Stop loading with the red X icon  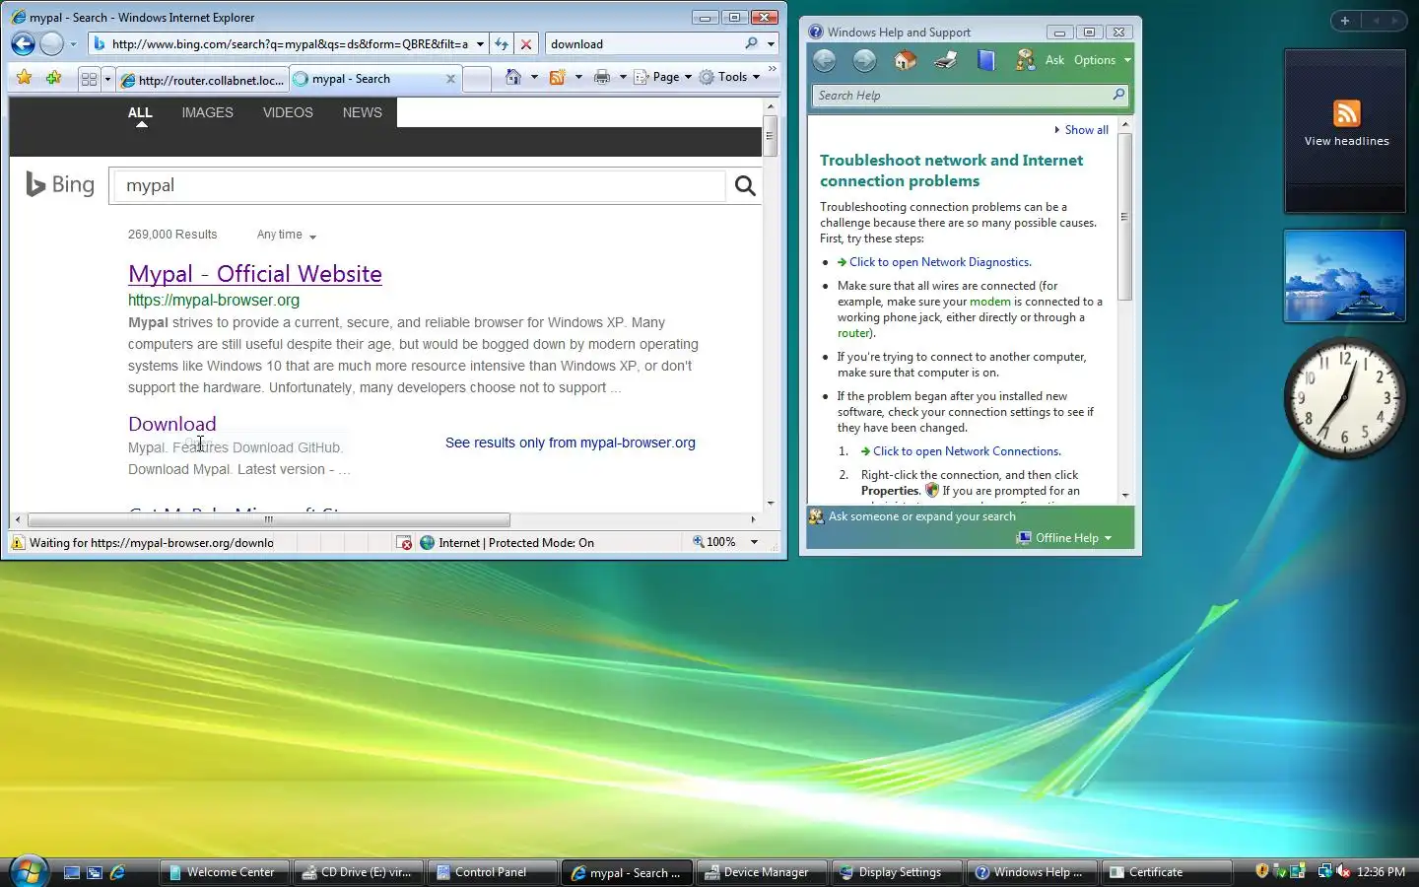pos(526,44)
